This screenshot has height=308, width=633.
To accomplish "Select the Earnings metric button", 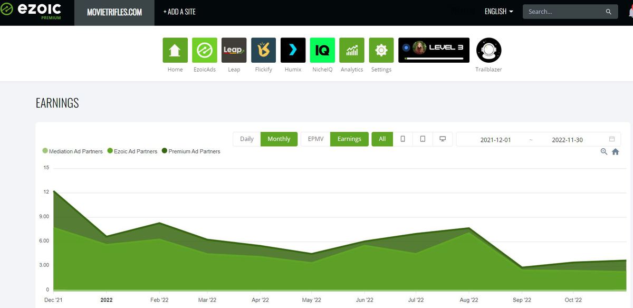I will point(350,139).
